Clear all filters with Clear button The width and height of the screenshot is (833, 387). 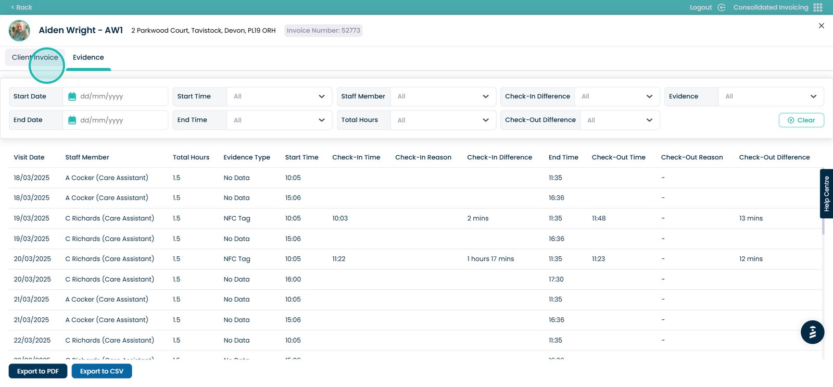(x=801, y=120)
